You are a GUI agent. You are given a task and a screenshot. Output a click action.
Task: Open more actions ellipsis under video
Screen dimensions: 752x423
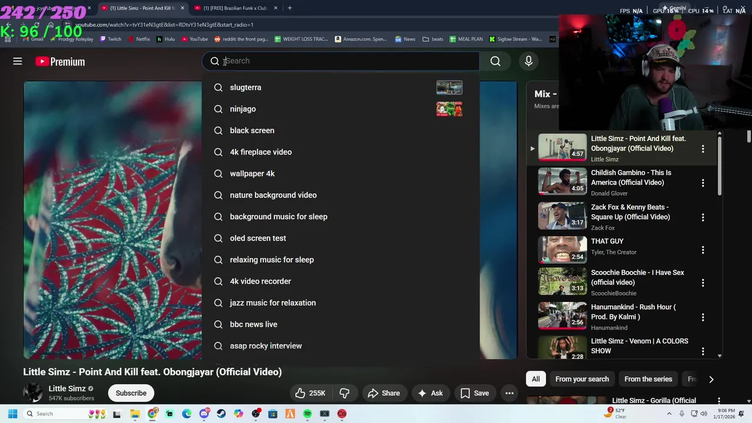pos(510,393)
